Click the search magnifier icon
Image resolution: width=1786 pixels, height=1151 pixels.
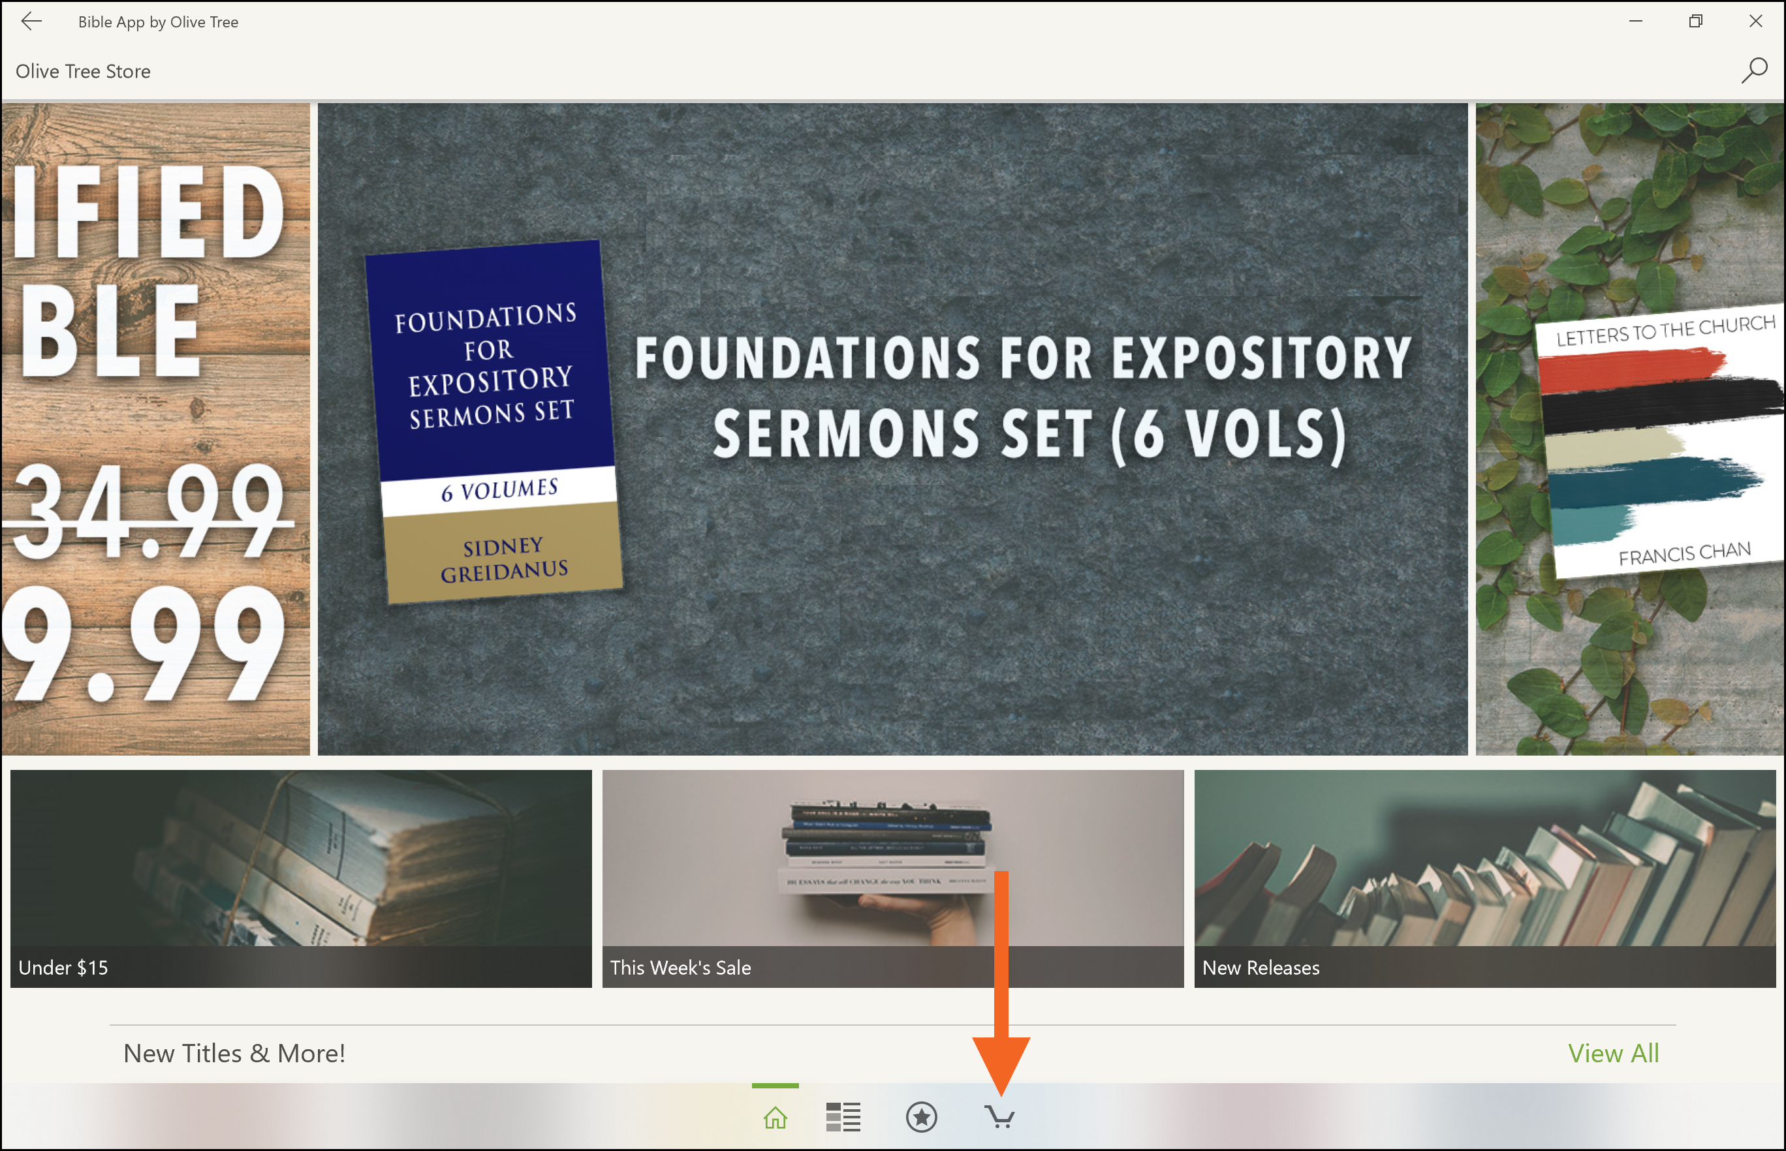1754,71
